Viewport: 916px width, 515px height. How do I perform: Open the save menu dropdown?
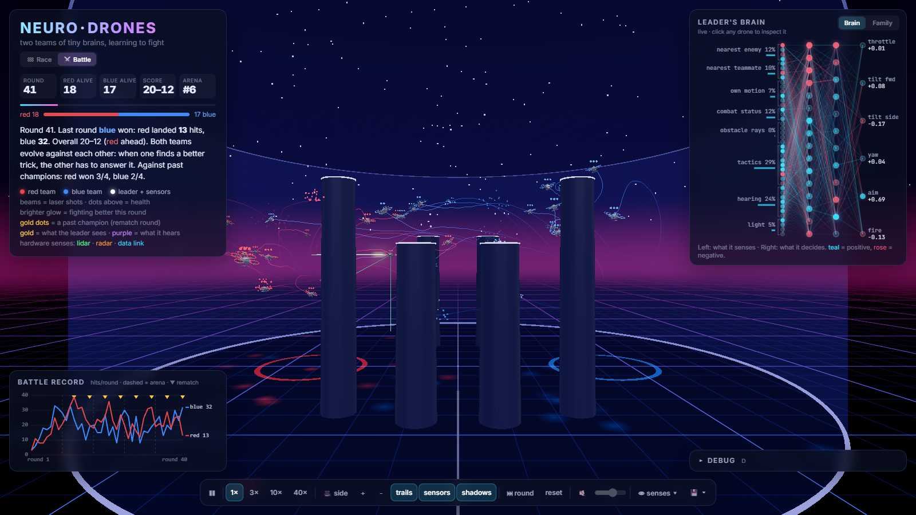coord(698,493)
